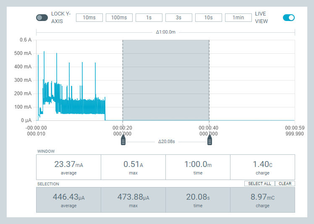Viewport: 314px width, 224px height.
Task: Click the Select All button
Action: pyautogui.click(x=259, y=184)
